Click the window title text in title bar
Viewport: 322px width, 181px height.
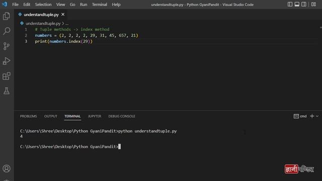tap(202, 5)
